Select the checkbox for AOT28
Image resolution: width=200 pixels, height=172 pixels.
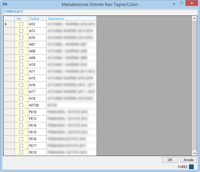point(21,105)
